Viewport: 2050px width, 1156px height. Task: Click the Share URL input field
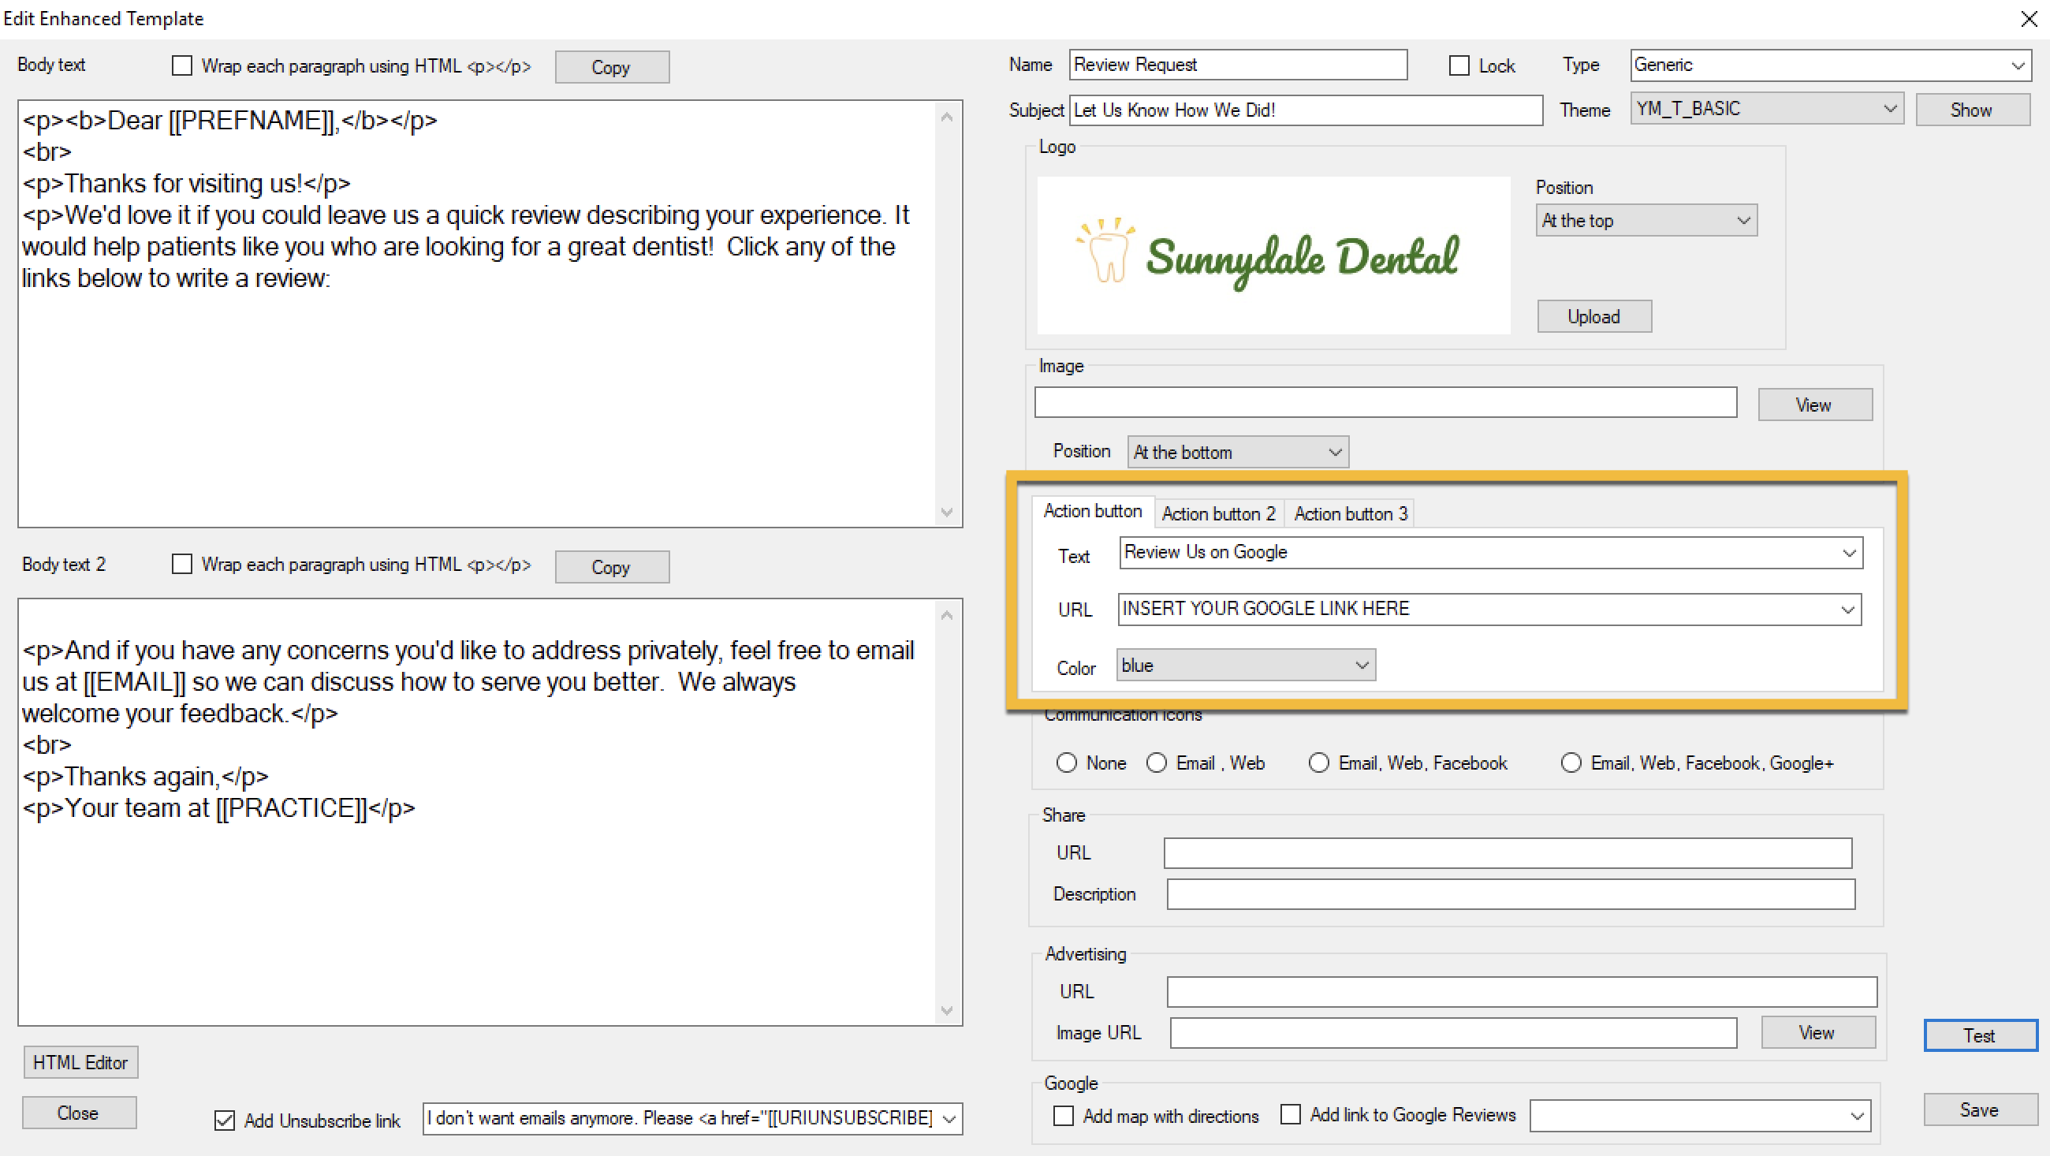click(1508, 852)
